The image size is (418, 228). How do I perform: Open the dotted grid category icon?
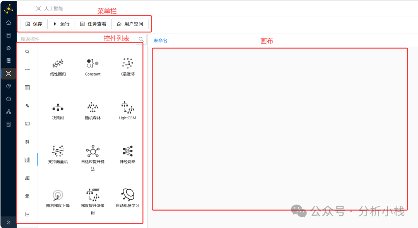(27, 178)
